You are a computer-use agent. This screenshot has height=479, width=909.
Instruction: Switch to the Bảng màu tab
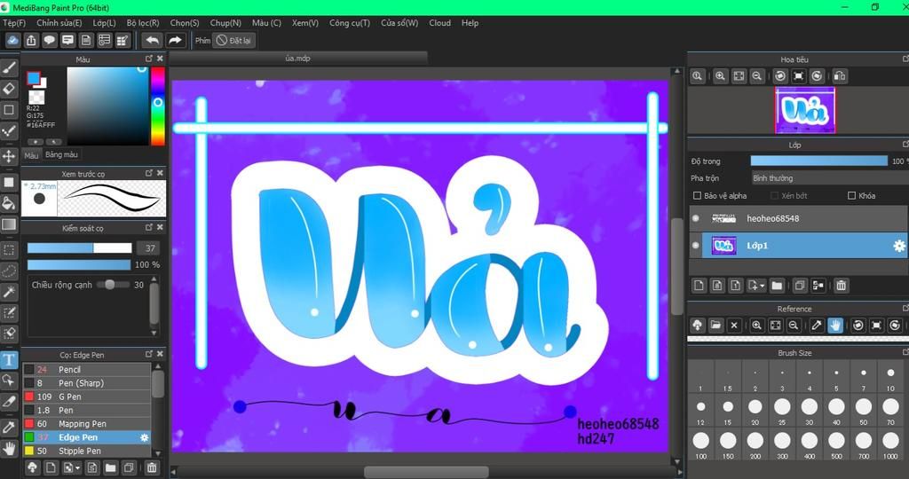click(61, 154)
